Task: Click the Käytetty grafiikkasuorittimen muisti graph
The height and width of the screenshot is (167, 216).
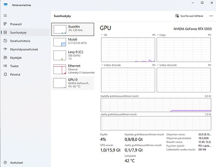Action: coord(156,105)
